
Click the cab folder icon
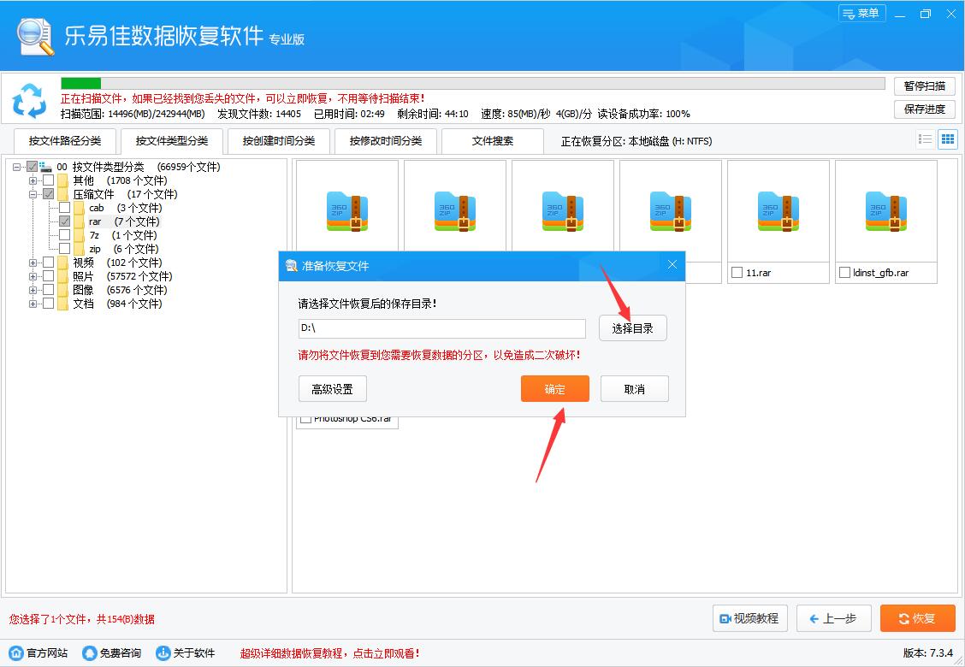tap(79, 208)
